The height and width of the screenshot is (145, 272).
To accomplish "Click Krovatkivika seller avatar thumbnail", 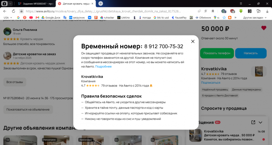I will [x=259, y=71].
